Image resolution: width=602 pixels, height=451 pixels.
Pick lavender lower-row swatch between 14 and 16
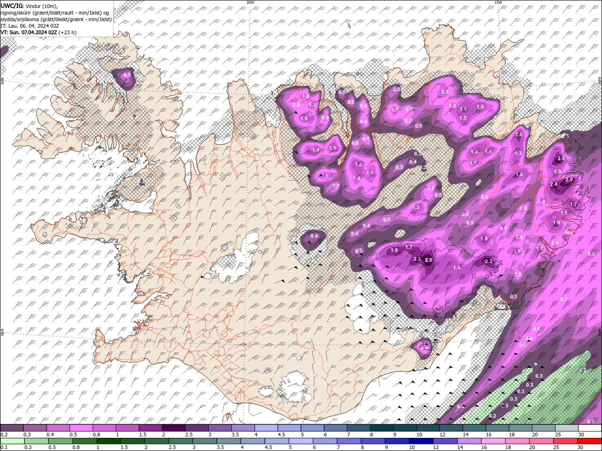pos(469,441)
